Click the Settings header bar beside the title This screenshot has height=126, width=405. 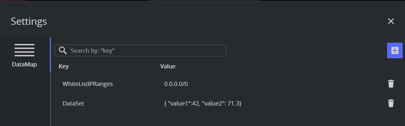[x=215, y=21]
